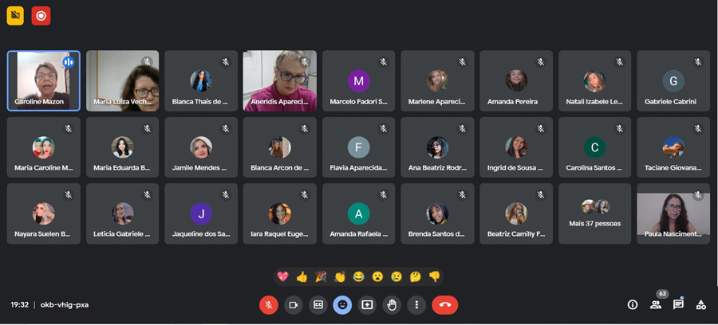The width and height of the screenshot is (718, 325).
Task: Hang up with the red leave call button
Action: coord(444,304)
